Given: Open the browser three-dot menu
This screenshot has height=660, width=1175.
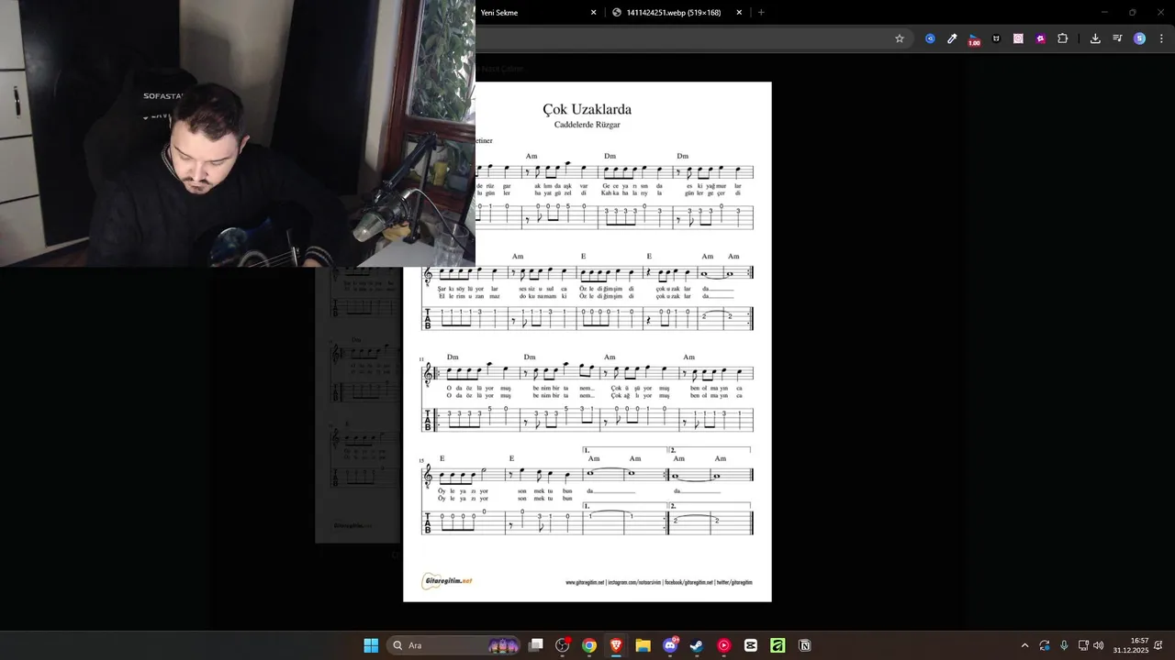Looking at the screenshot, I should tap(1161, 38).
